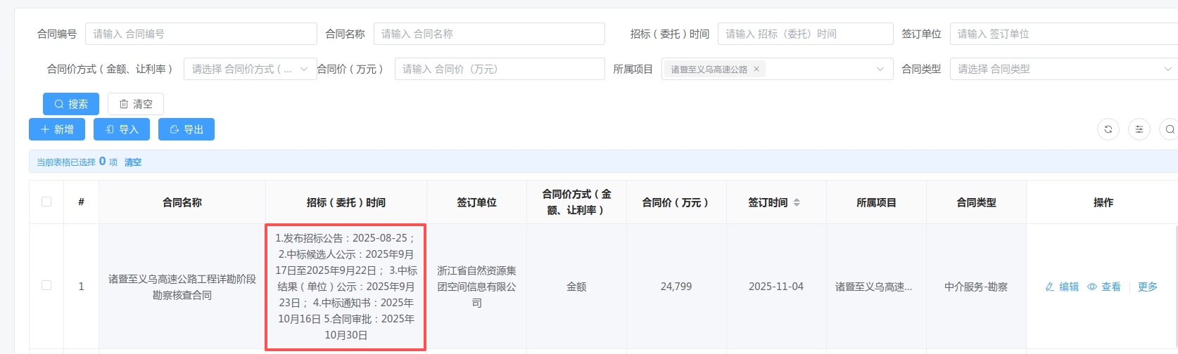1178x354 pixels.
Task: Click the 编辑 pencil action in row 1
Action: coord(1062,287)
